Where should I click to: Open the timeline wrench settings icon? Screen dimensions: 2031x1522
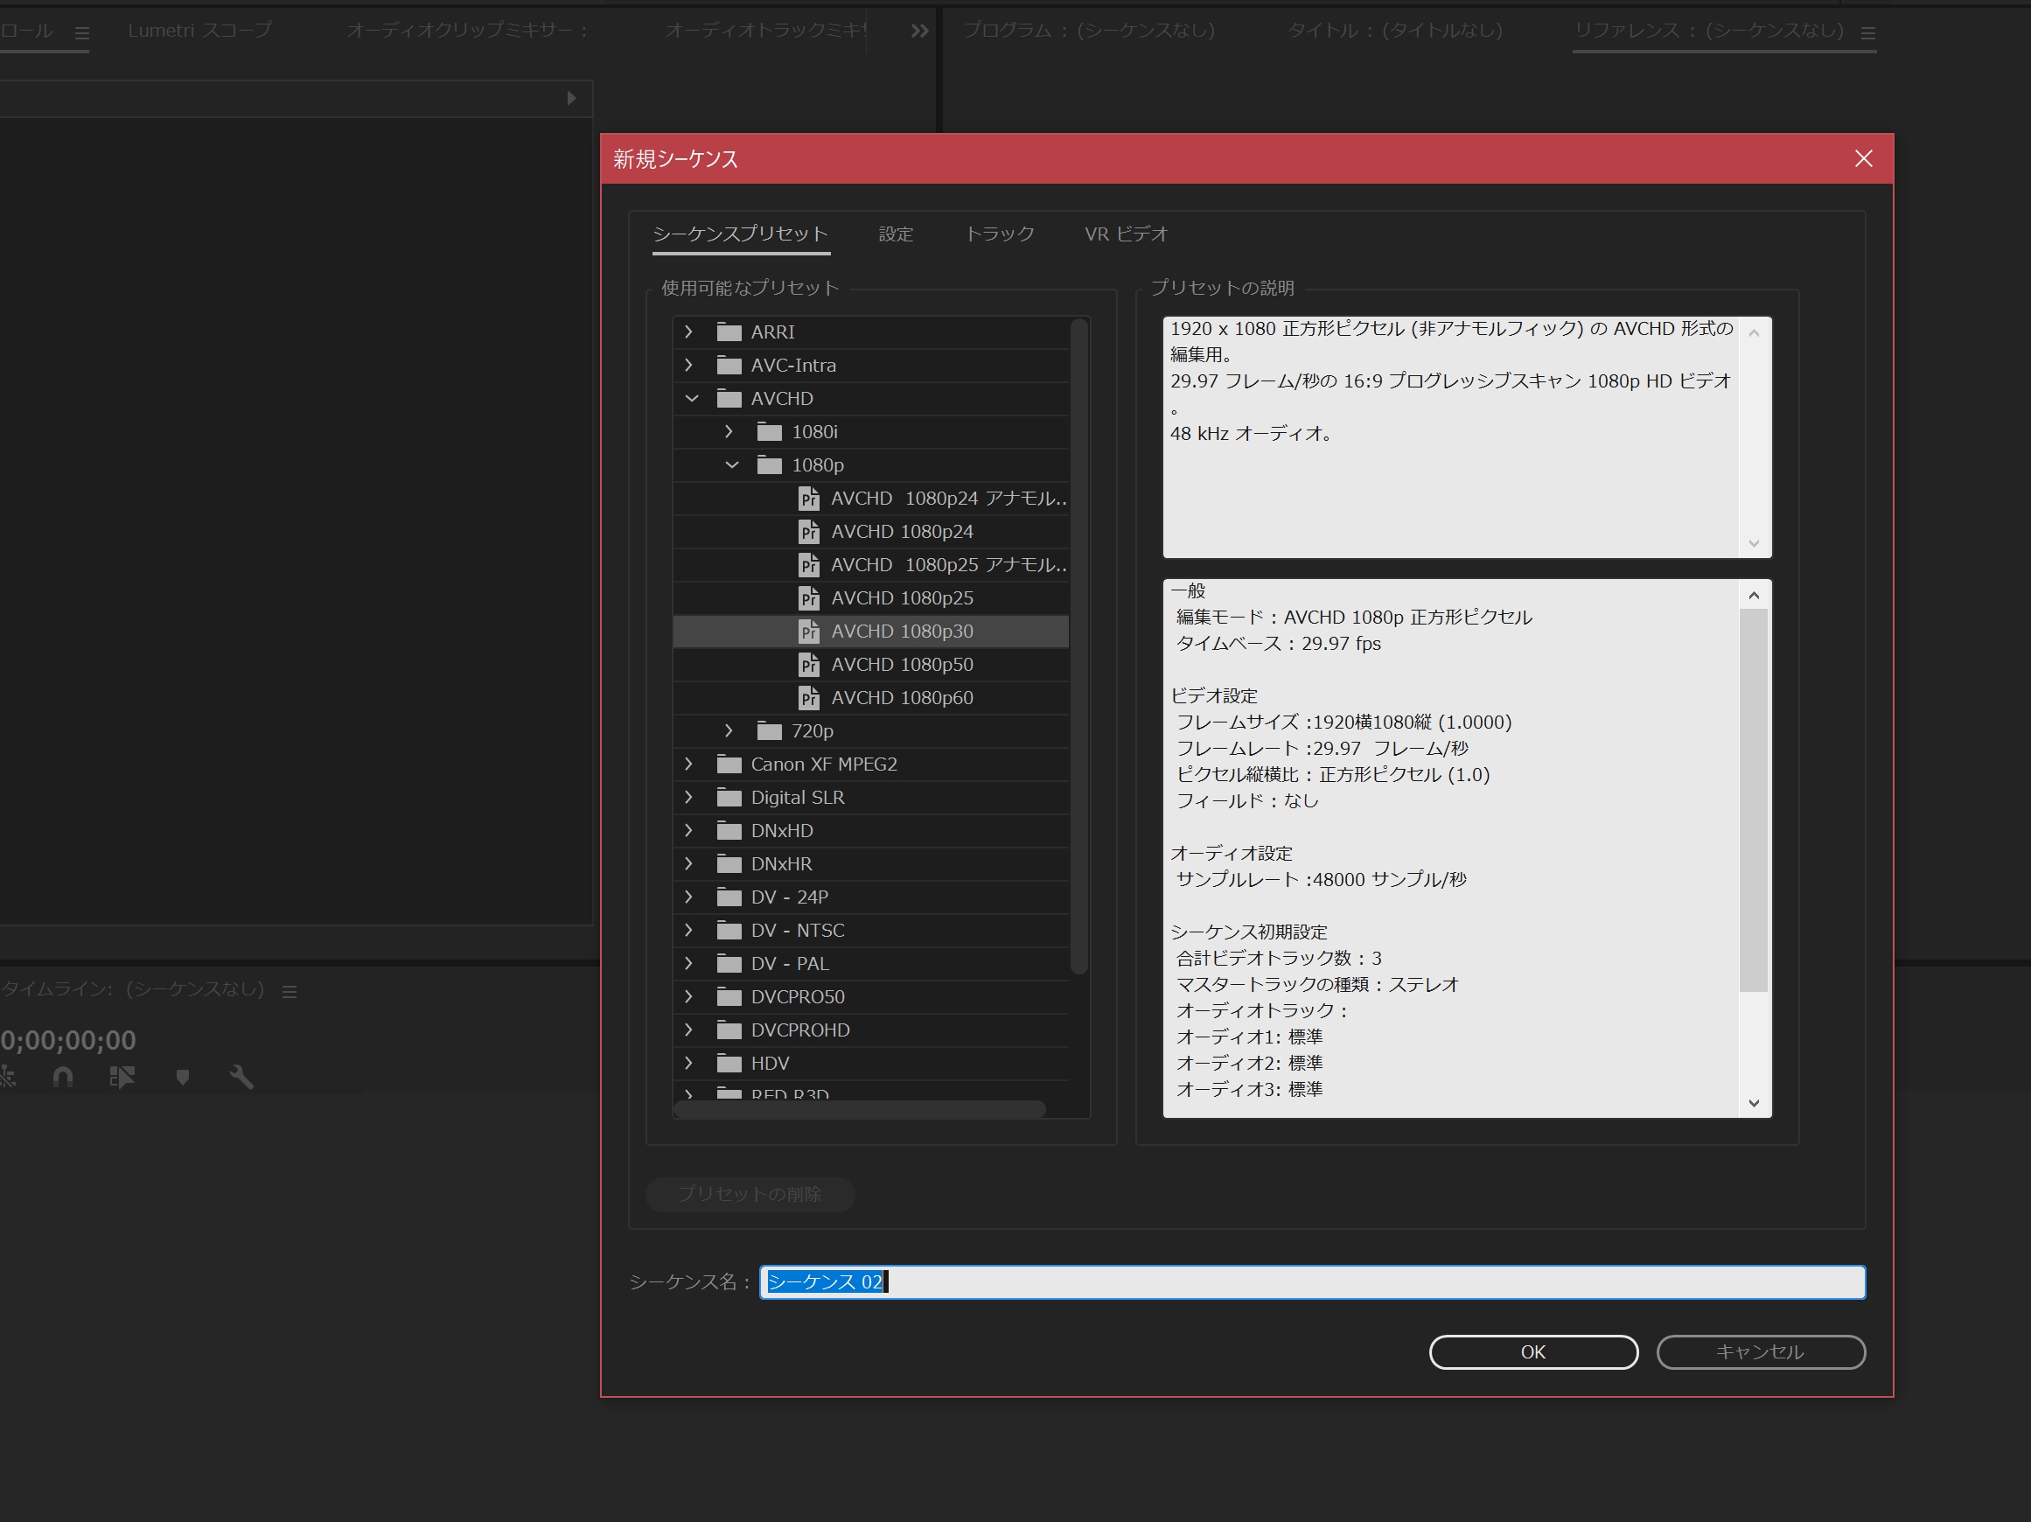pyautogui.click(x=241, y=1077)
